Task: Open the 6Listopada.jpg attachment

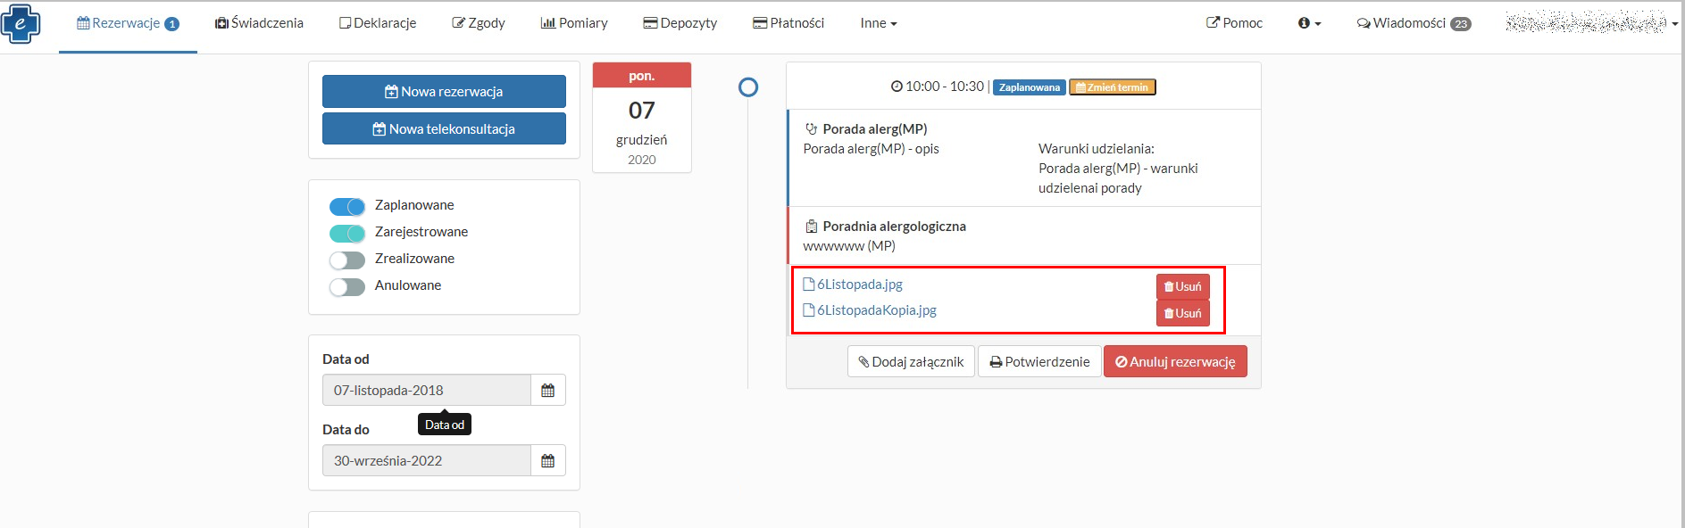Action: point(853,285)
